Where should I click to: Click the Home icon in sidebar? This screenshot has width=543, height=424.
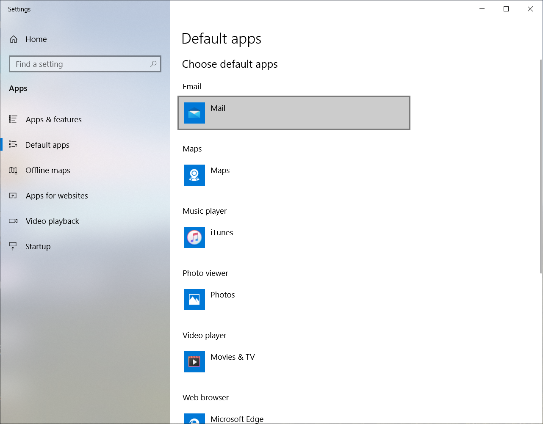[x=14, y=39]
